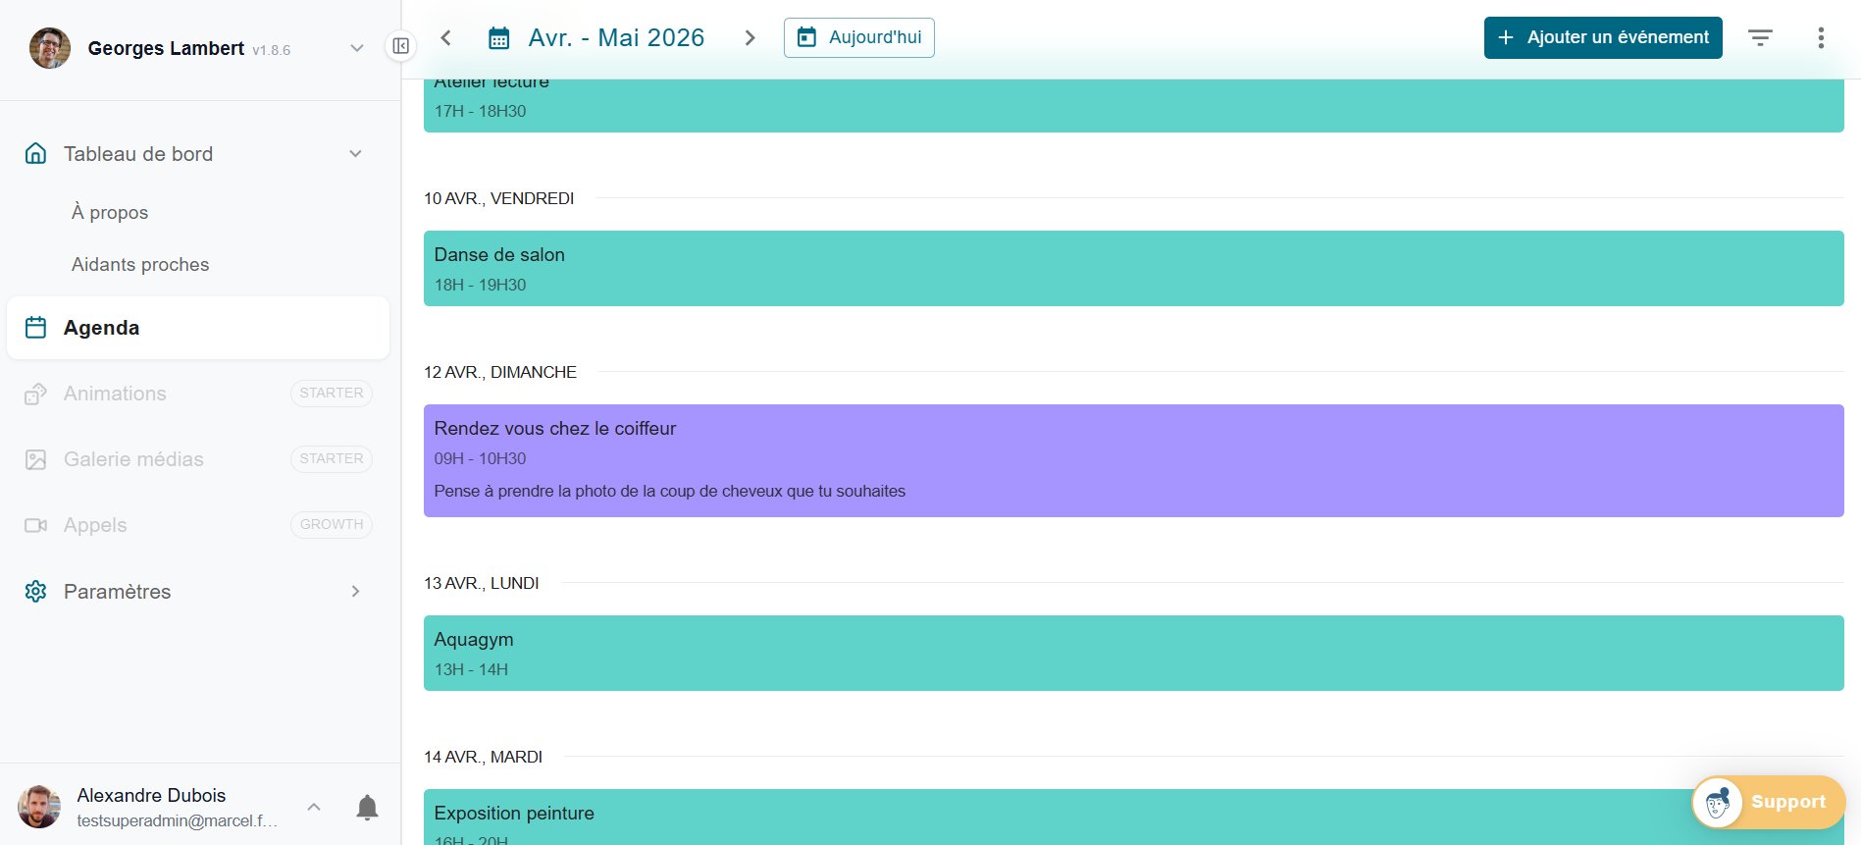1861x845 pixels.
Task: Open Animations menu item
Action: (x=115, y=394)
